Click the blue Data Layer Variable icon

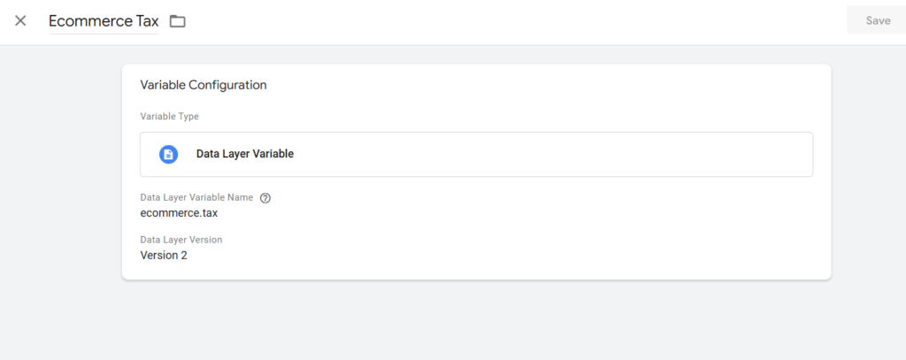pos(168,154)
